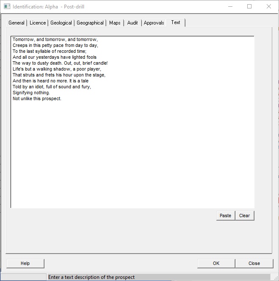The width and height of the screenshot is (279, 281).
Task: Open the Audit tab
Action: 133,23
